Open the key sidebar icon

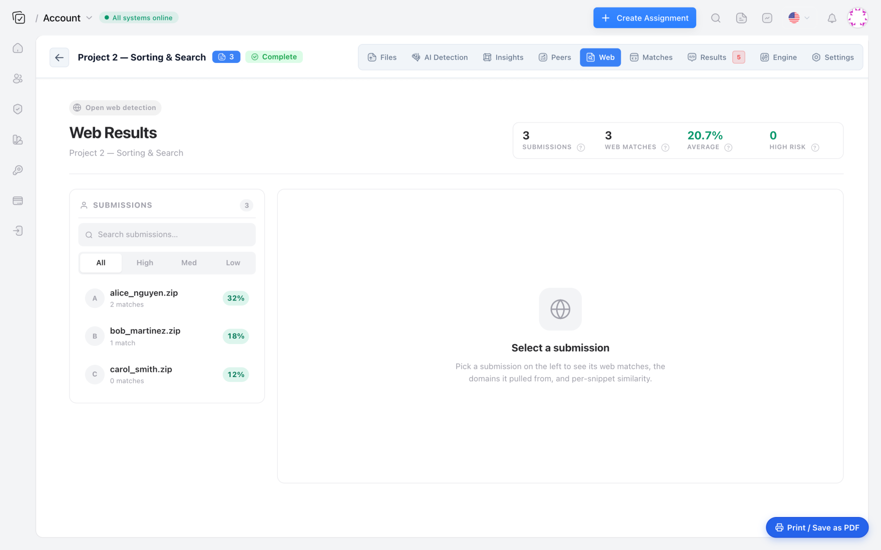tap(18, 170)
